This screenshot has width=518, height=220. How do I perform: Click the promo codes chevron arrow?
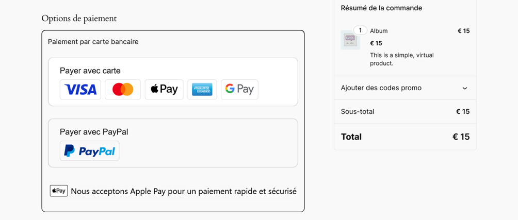465,88
